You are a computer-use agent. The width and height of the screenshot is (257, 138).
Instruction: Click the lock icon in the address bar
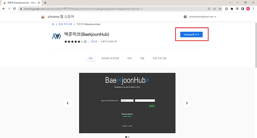(21, 9)
